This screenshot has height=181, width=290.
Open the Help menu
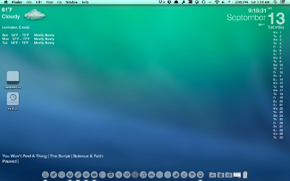click(85, 2)
